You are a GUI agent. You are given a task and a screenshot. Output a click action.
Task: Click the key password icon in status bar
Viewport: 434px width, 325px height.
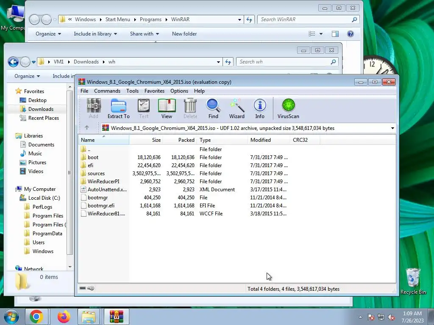91,288
